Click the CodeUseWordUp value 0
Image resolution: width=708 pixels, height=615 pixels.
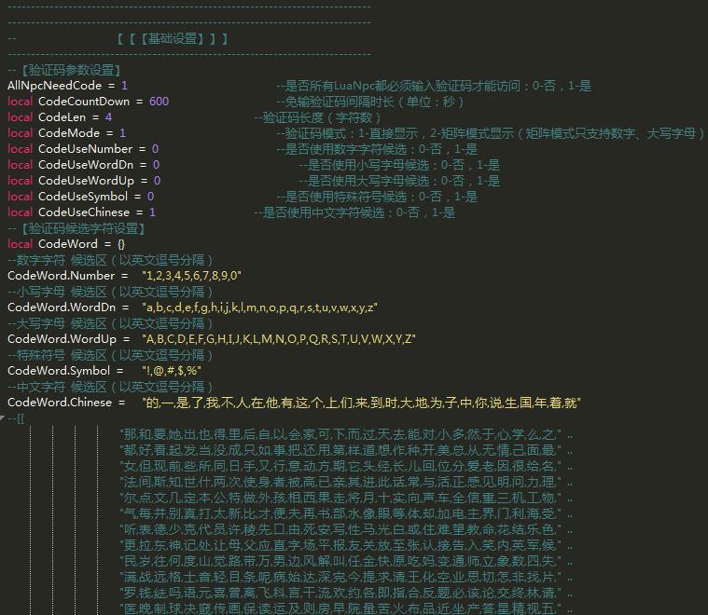157,181
